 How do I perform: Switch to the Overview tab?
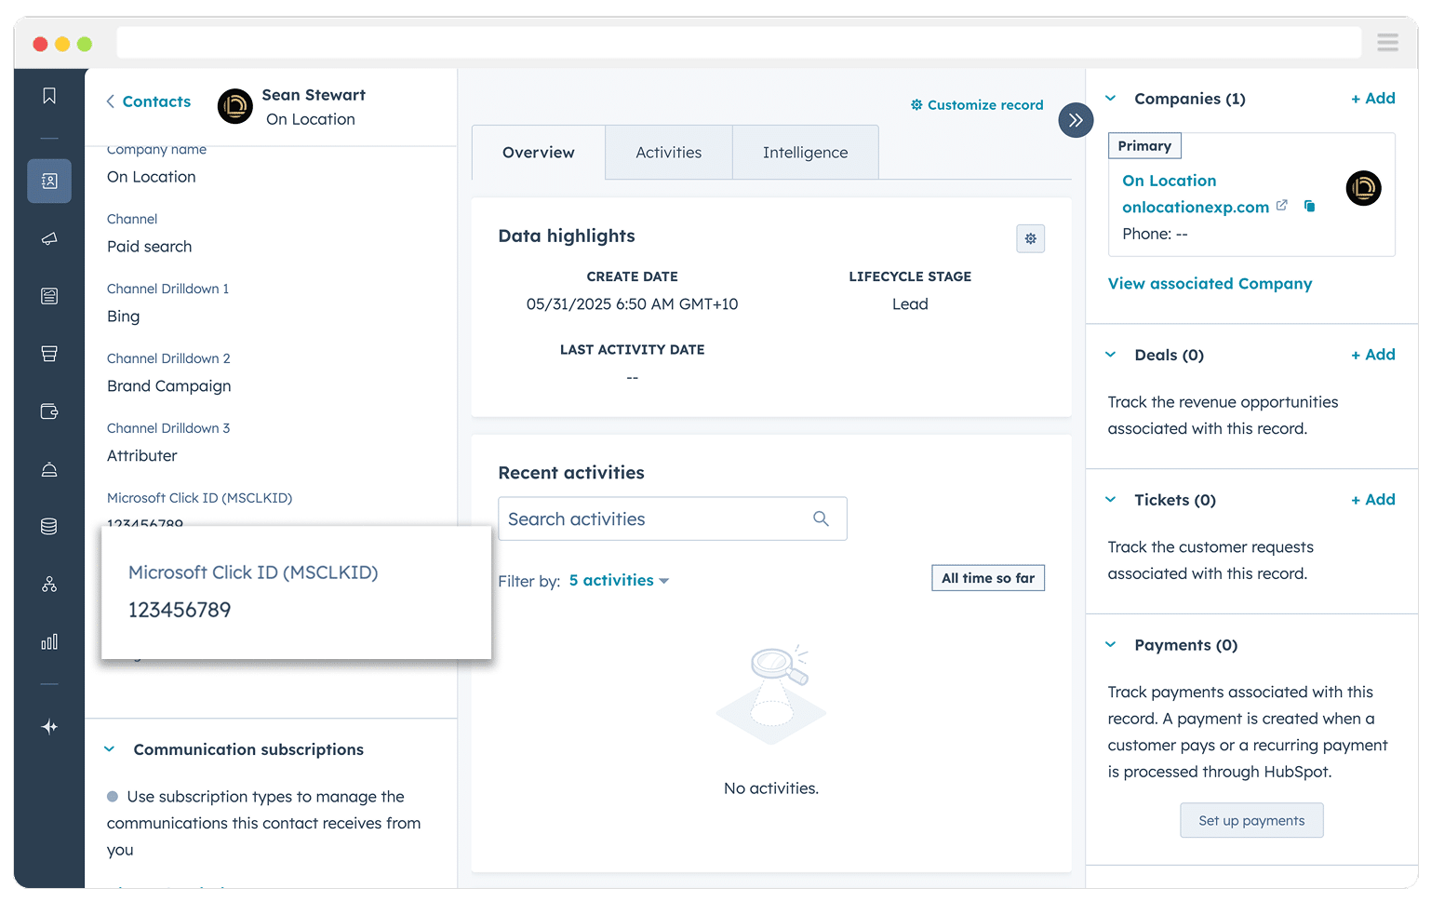coord(539,153)
